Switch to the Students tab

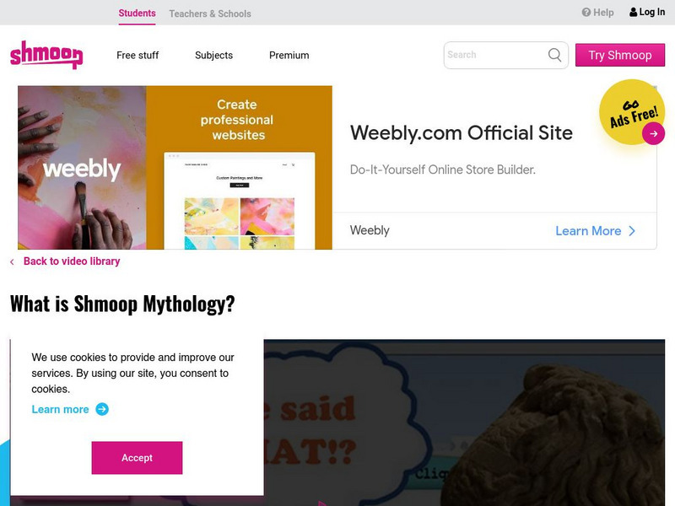137,13
